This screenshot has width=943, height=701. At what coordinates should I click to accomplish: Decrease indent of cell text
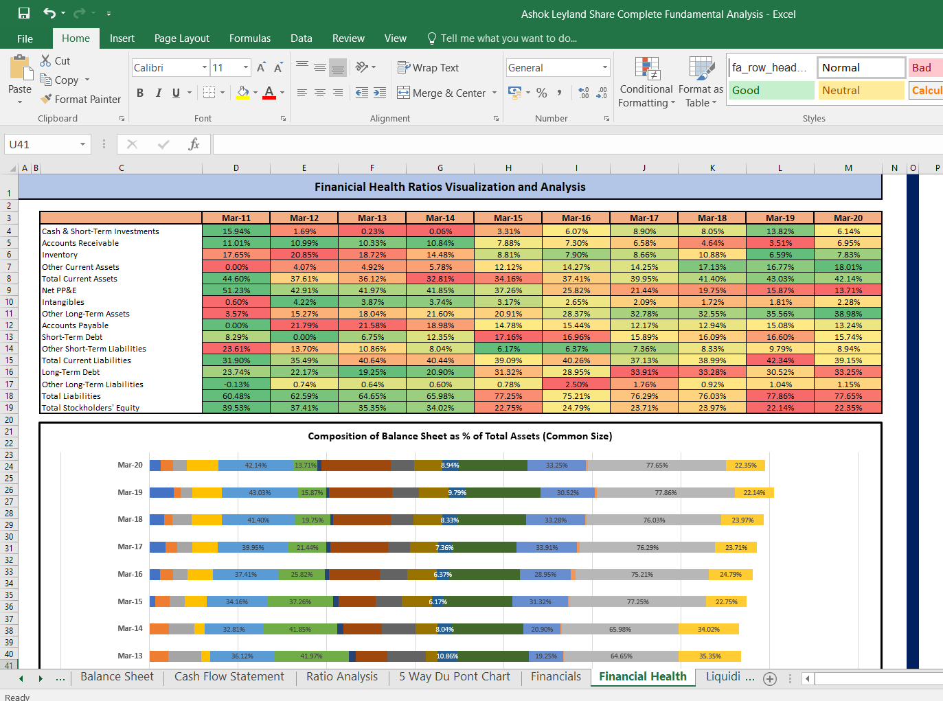click(362, 93)
